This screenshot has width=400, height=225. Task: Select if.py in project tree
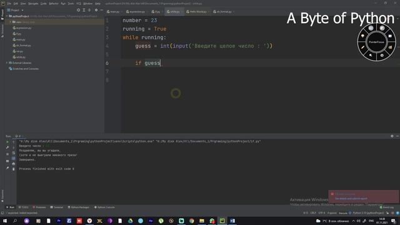17,34
